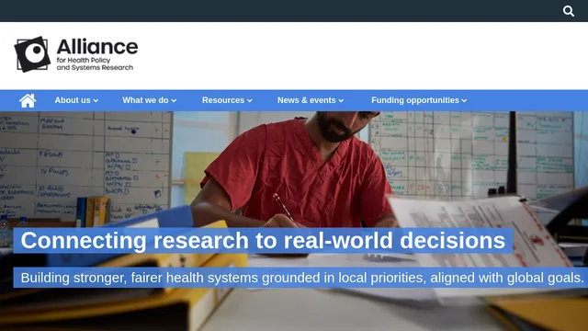Expand the About us chevron

96,100
